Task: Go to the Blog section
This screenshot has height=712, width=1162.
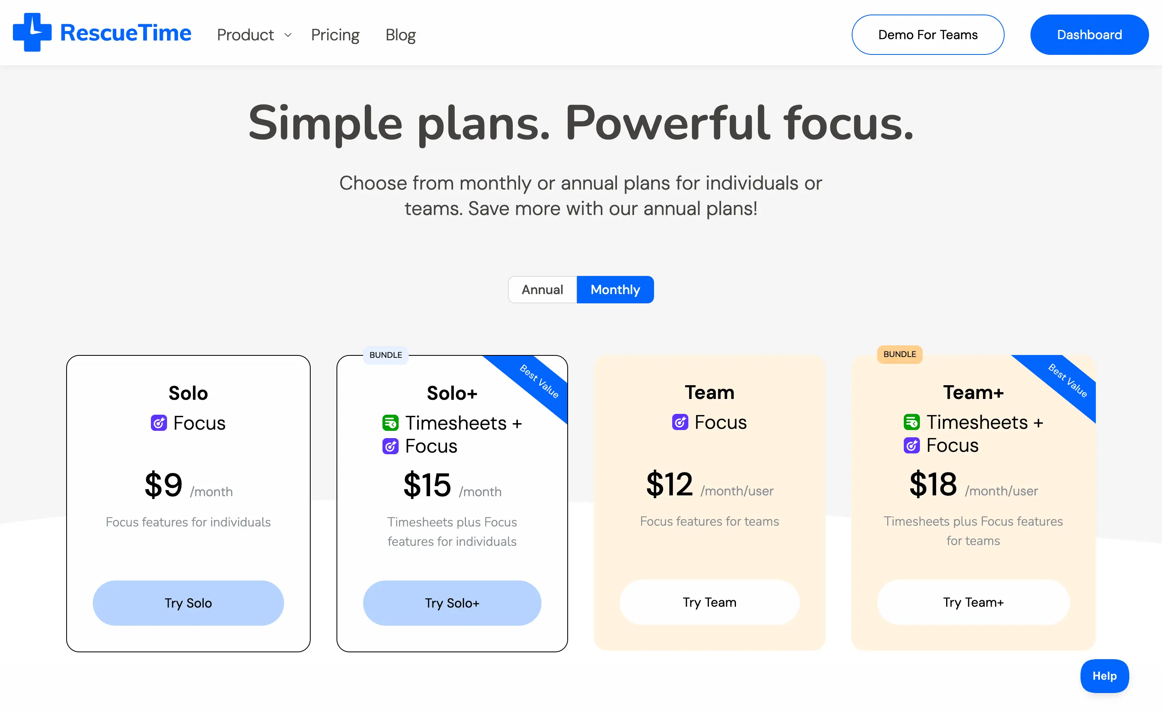Action: (400, 34)
